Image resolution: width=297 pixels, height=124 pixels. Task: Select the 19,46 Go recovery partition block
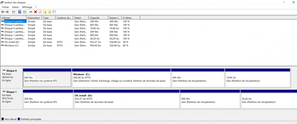(257, 79)
